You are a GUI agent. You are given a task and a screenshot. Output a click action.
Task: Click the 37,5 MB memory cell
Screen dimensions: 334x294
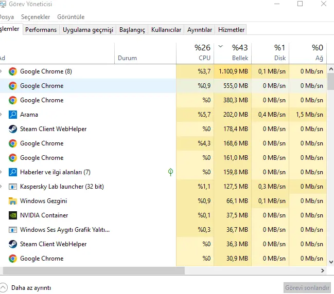pyautogui.click(x=233, y=215)
